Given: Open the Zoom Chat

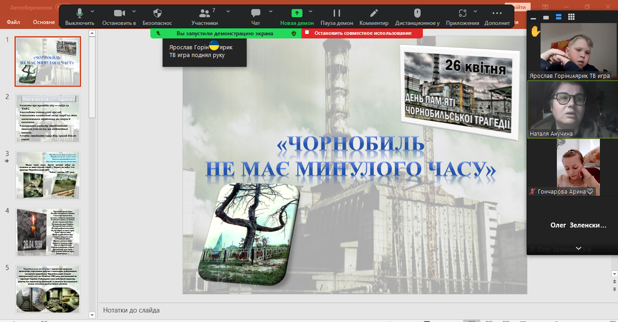Looking at the screenshot, I should 256,17.
